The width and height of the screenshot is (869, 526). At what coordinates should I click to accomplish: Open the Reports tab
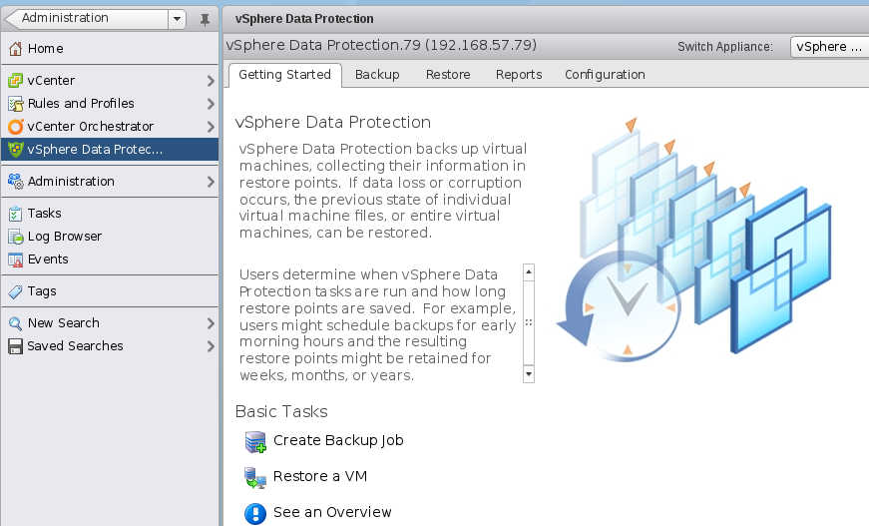[x=519, y=75]
